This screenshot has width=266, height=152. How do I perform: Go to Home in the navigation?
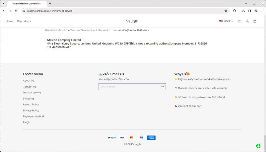coord(9,21)
